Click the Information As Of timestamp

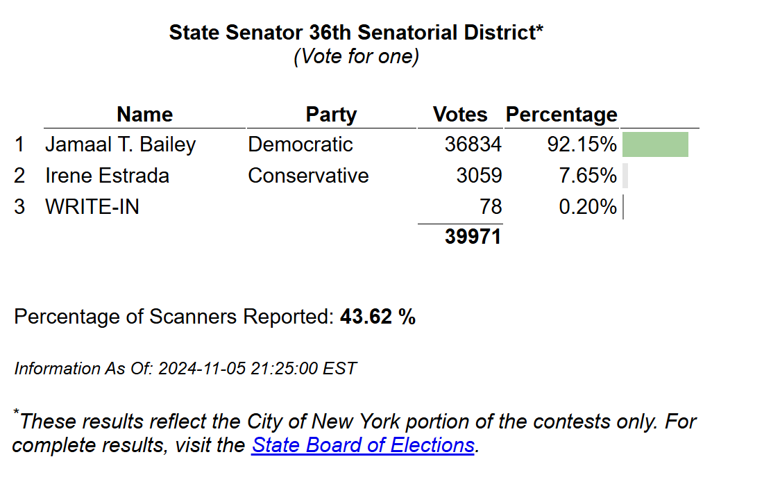[185, 369]
